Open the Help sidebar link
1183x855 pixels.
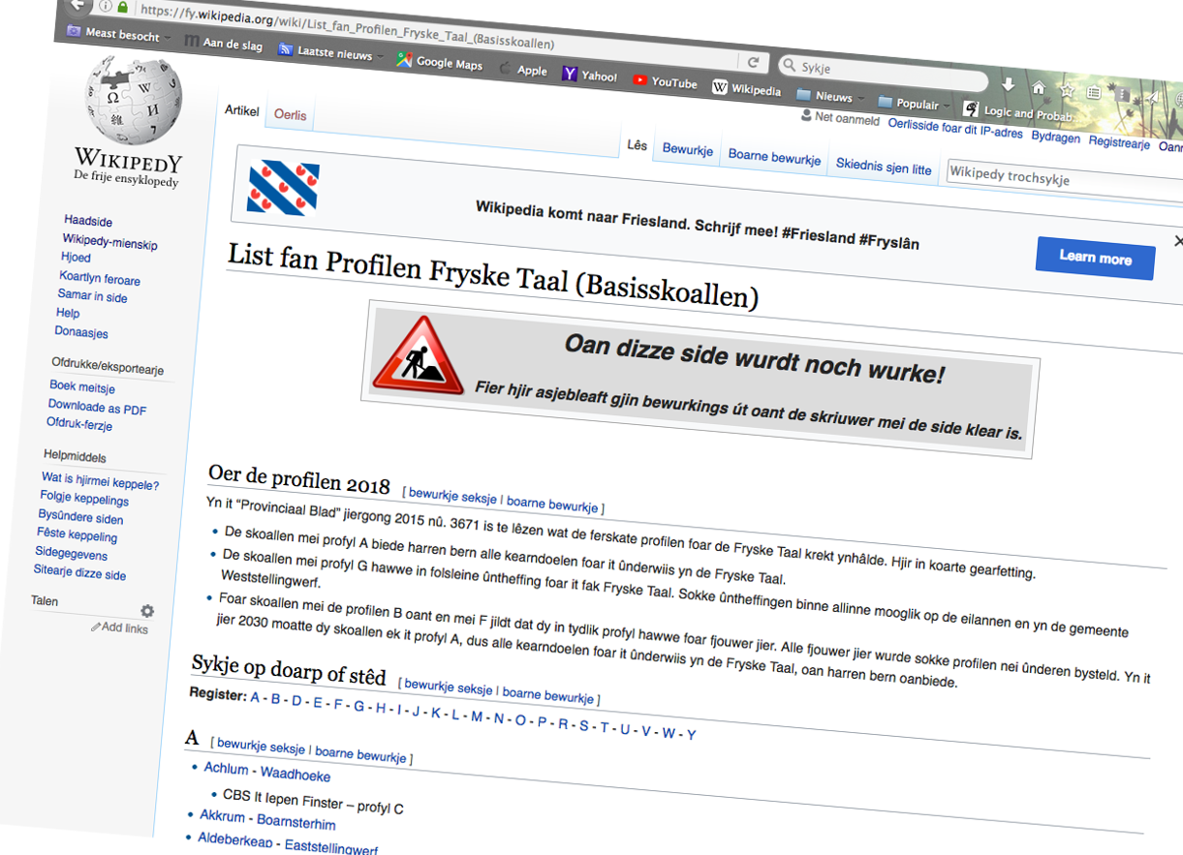[68, 313]
